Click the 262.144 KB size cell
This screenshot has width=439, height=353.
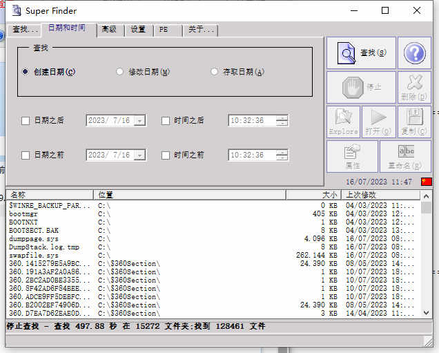(x=317, y=255)
